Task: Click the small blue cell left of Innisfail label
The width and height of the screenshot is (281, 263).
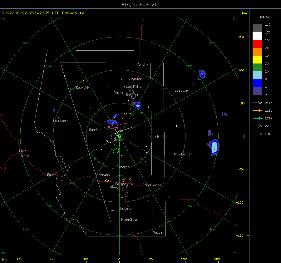Action: coord(115,116)
